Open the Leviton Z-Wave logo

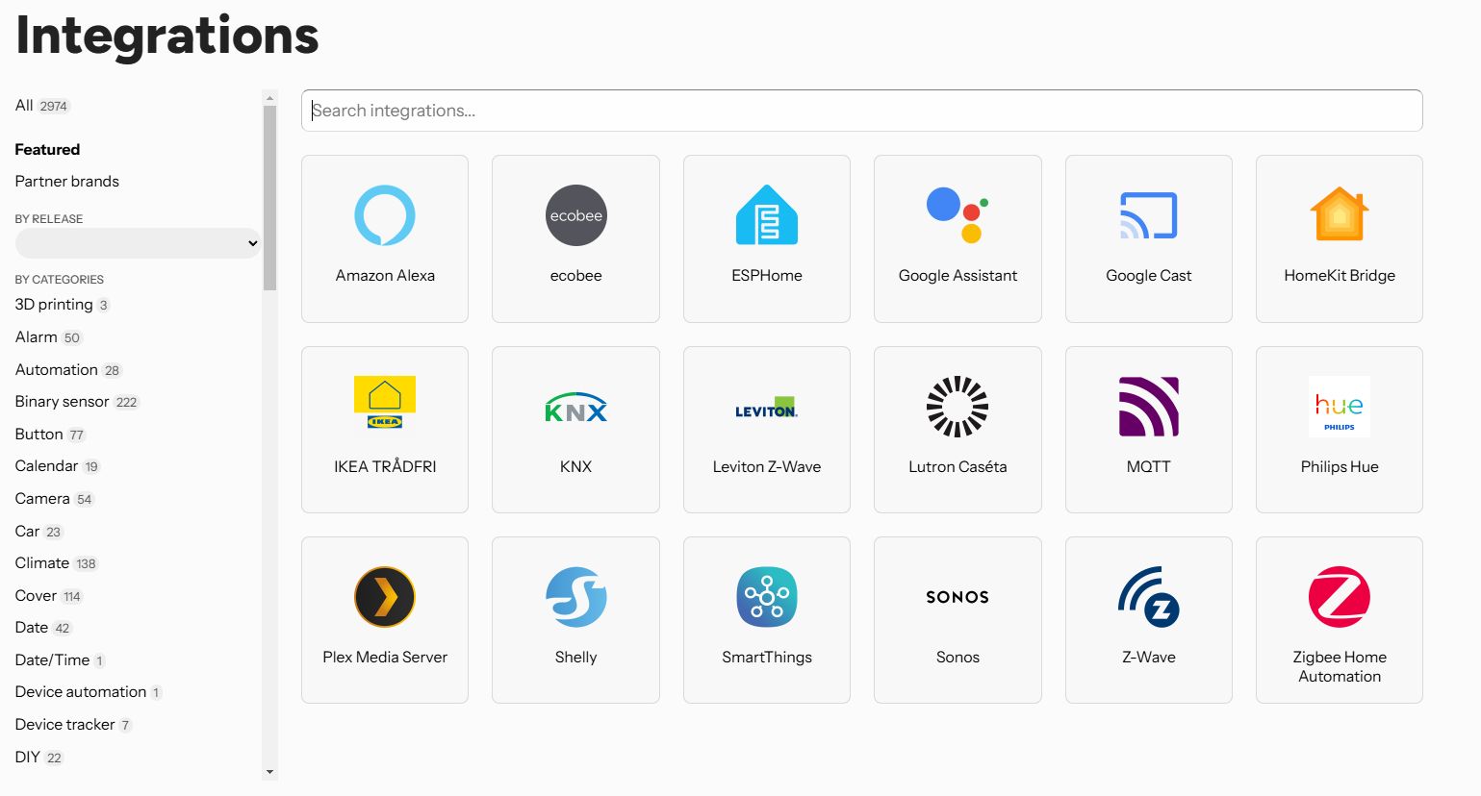[x=767, y=408]
